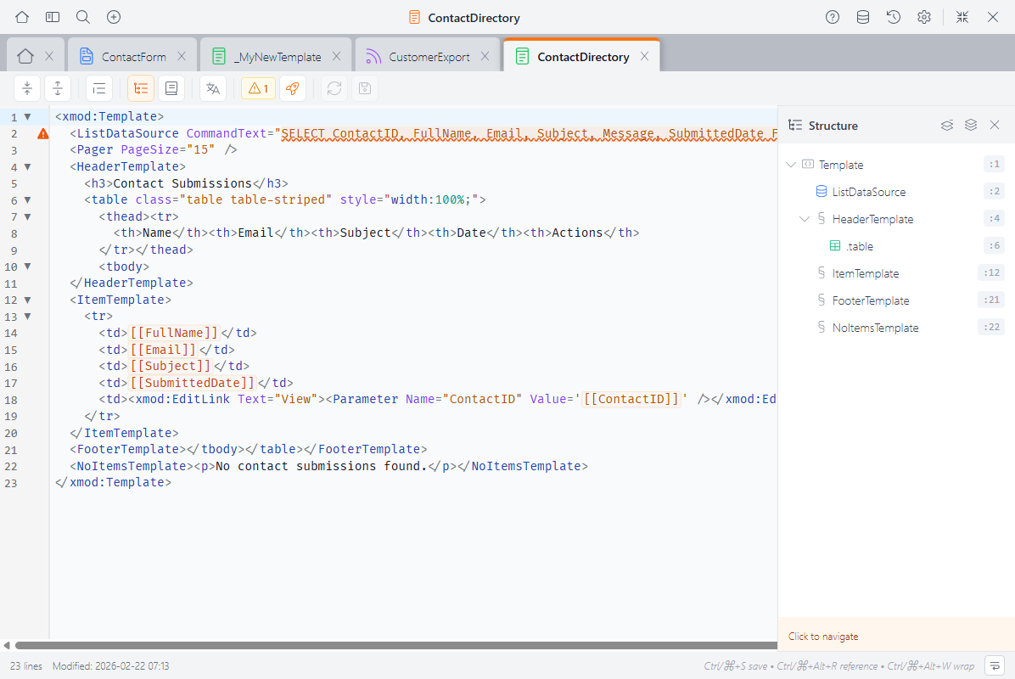This screenshot has width=1015, height=679.
Task: Navigate to FooterTemplate in Structure tree
Action: [871, 300]
